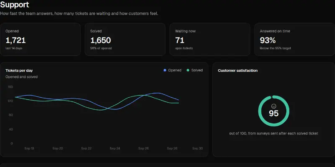Screen dimensions: 335x167
Task: Click the Support page heading
Action: (15, 5)
